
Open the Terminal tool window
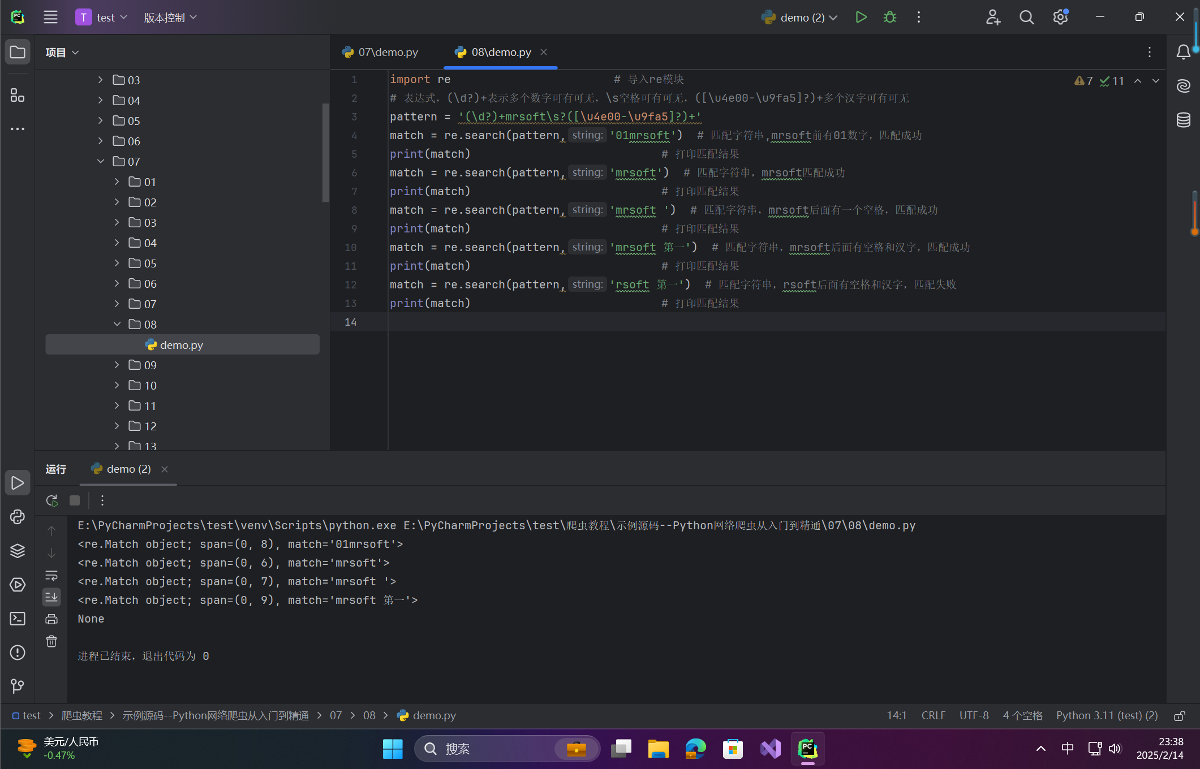click(x=18, y=619)
